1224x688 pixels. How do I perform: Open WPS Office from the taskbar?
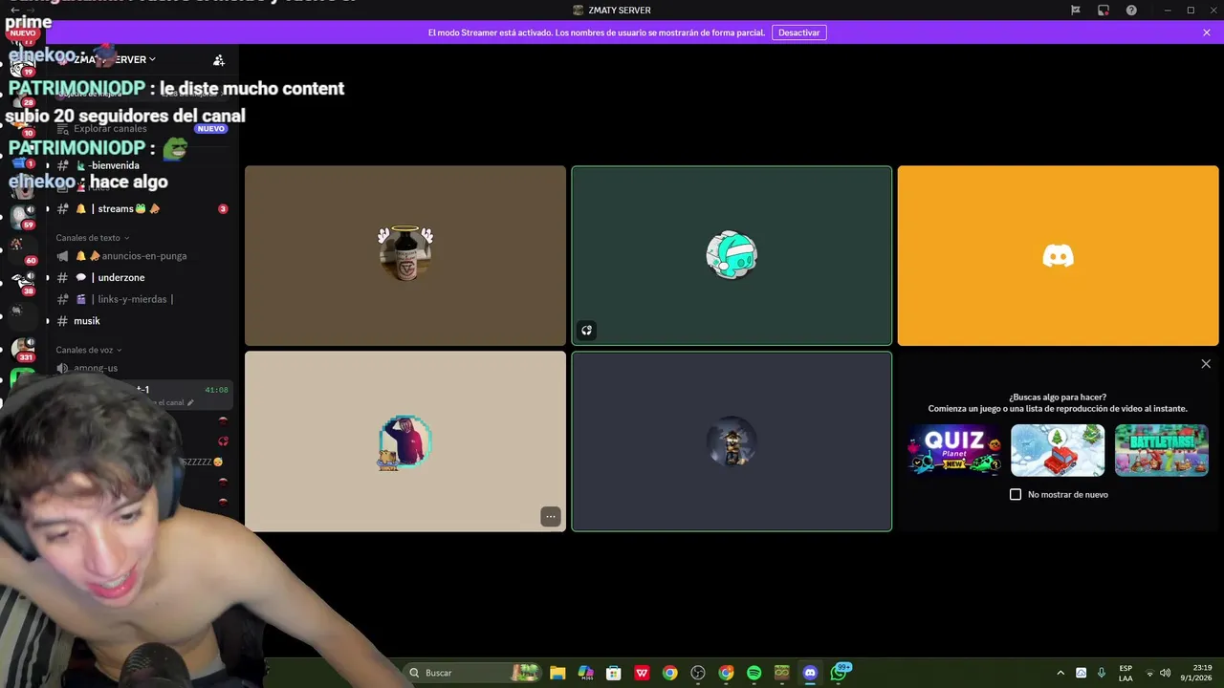642,673
